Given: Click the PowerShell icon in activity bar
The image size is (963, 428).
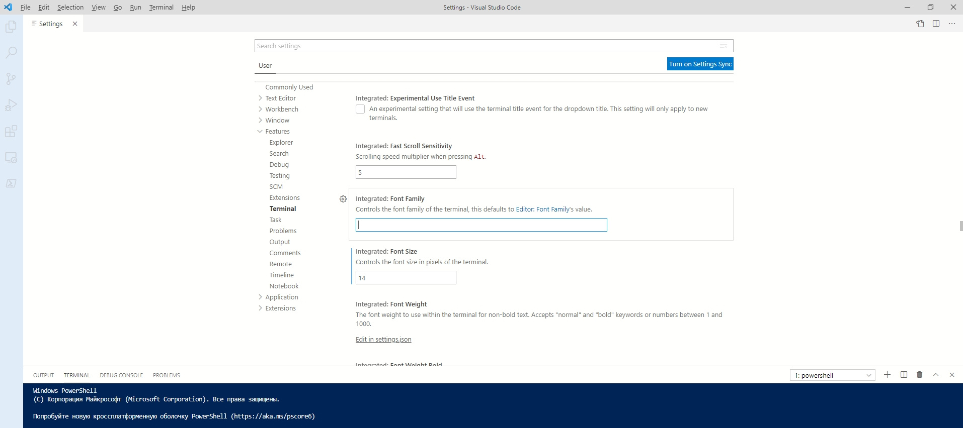Looking at the screenshot, I should tap(11, 183).
